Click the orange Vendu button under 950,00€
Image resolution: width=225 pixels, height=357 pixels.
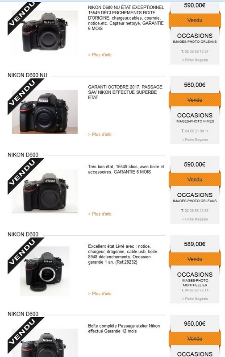pos(195,339)
